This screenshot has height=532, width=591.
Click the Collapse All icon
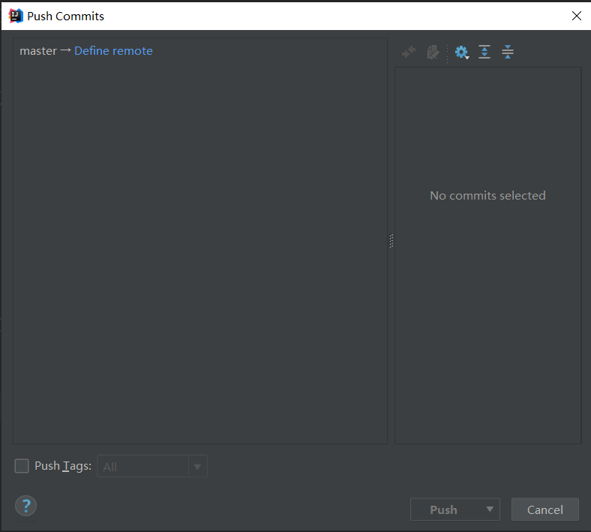pyautogui.click(x=508, y=52)
